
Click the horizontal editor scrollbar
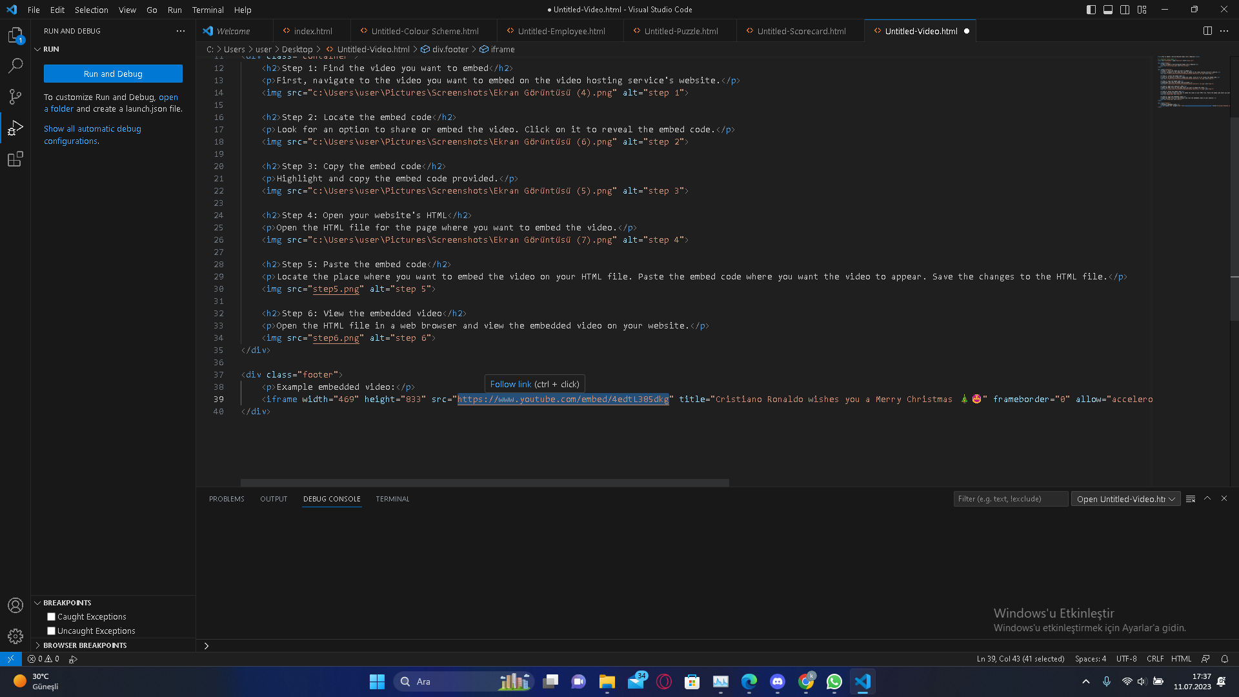pyautogui.click(x=485, y=483)
